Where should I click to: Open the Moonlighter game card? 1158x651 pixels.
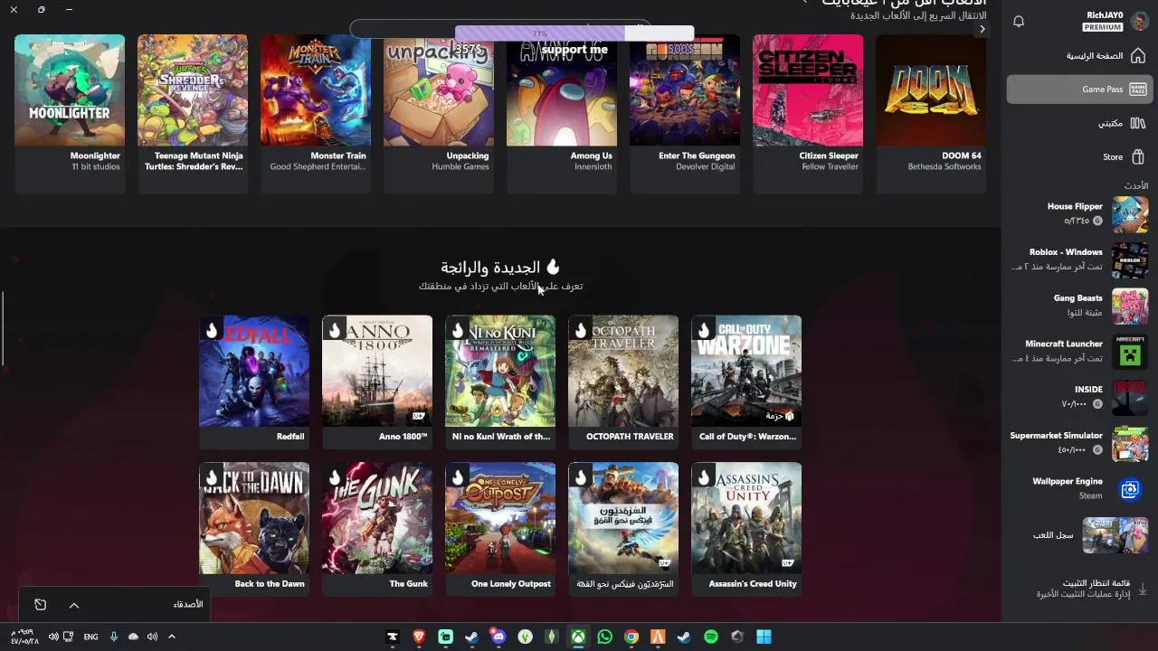70,113
